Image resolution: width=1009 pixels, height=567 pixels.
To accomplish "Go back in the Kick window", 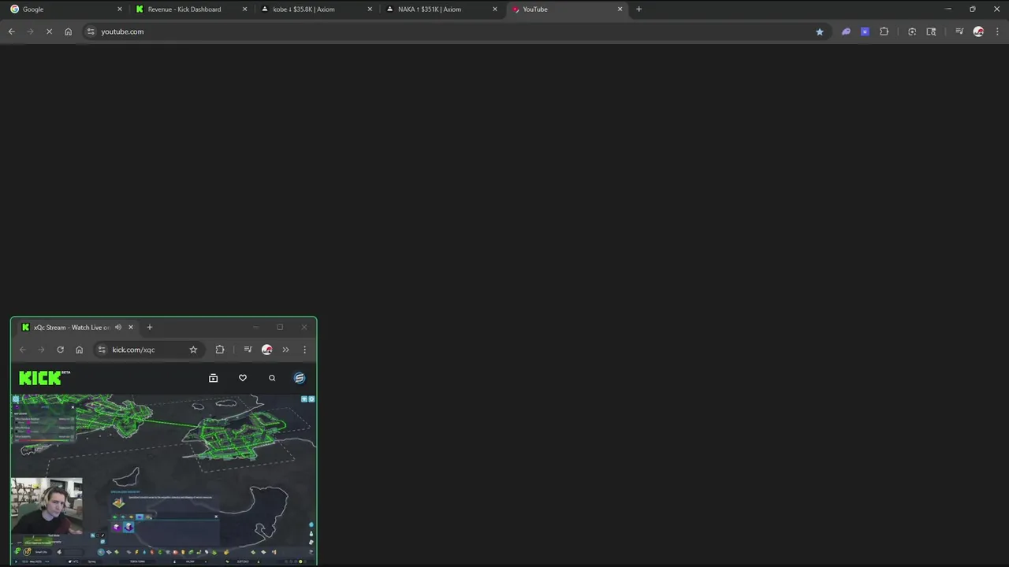I will point(23,350).
